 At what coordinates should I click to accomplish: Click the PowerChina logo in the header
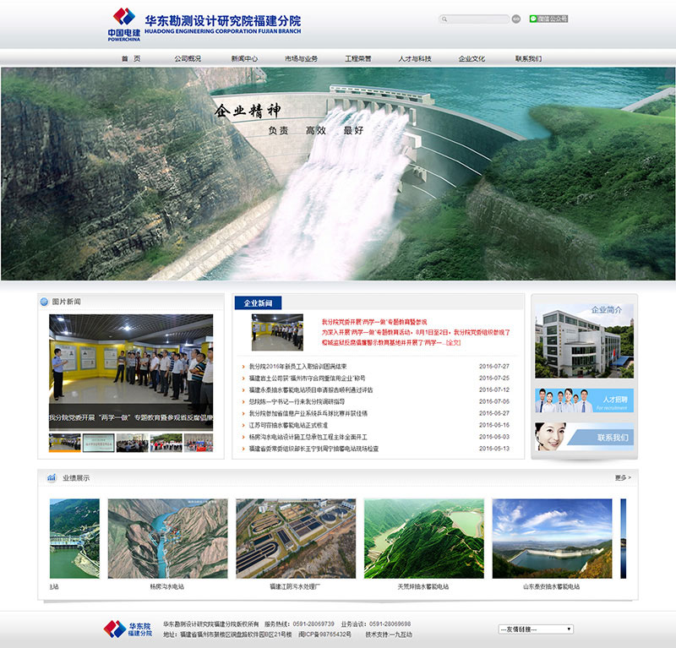coord(123,23)
